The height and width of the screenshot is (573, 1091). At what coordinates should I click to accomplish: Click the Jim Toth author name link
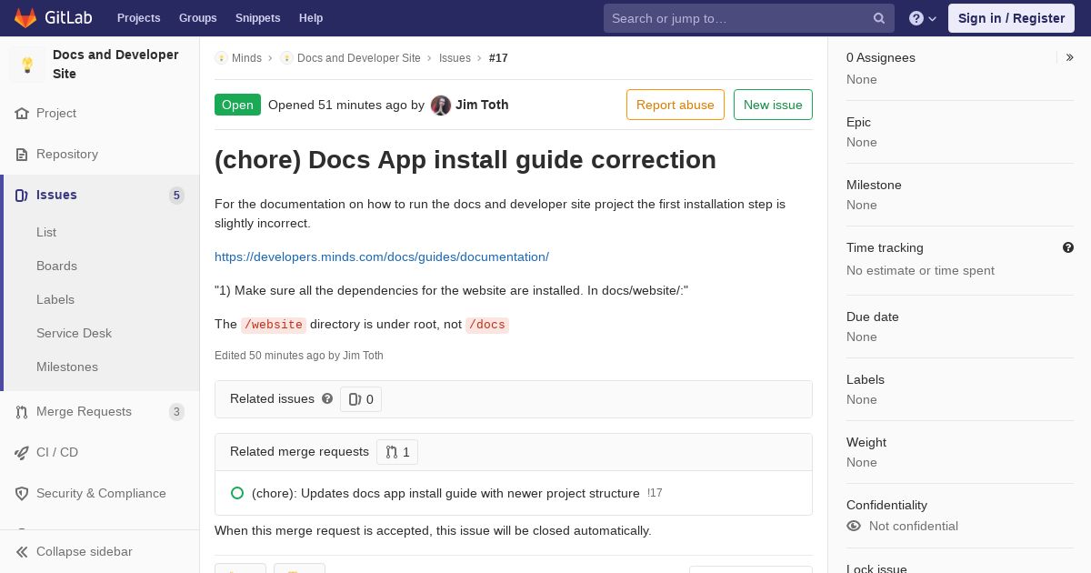click(x=482, y=105)
